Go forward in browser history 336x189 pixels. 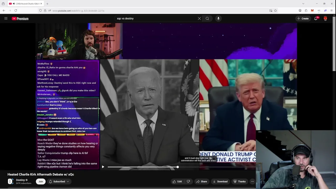[10, 10]
